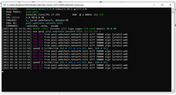Click pool address in the 14:53:18 line
This screenshot has width=176, height=95.
tap(70, 57)
